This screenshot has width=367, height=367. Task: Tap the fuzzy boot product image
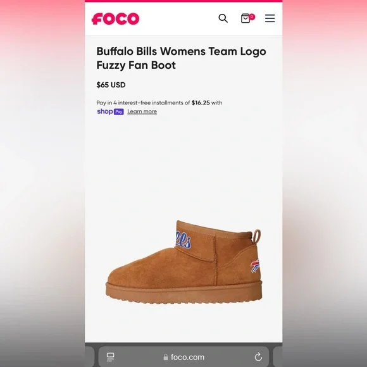184,262
